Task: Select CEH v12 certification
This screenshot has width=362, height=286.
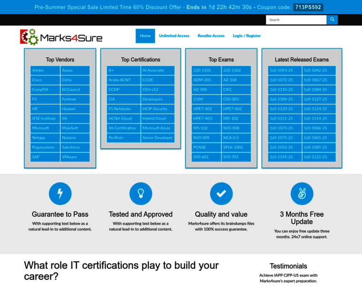Action: point(158,90)
